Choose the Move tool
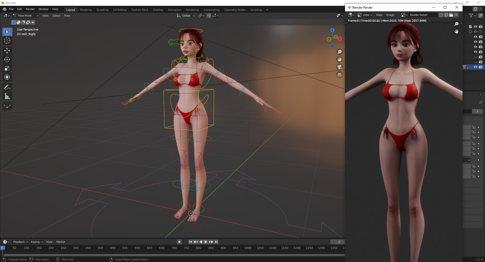 coord(7,51)
